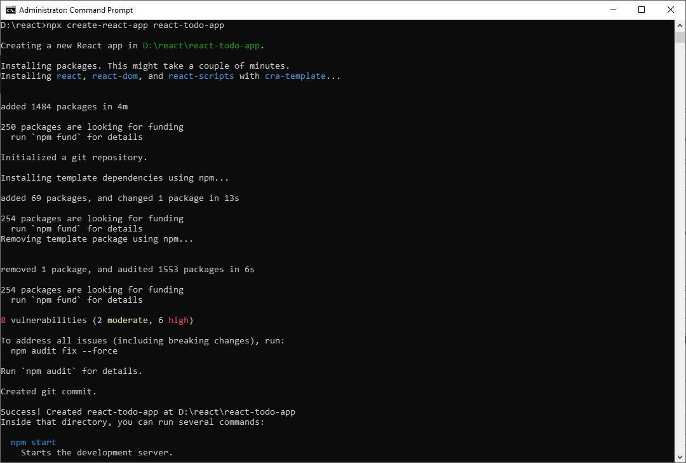This screenshot has width=686, height=463.
Task: Close the Command Prompt window
Action: point(671,10)
